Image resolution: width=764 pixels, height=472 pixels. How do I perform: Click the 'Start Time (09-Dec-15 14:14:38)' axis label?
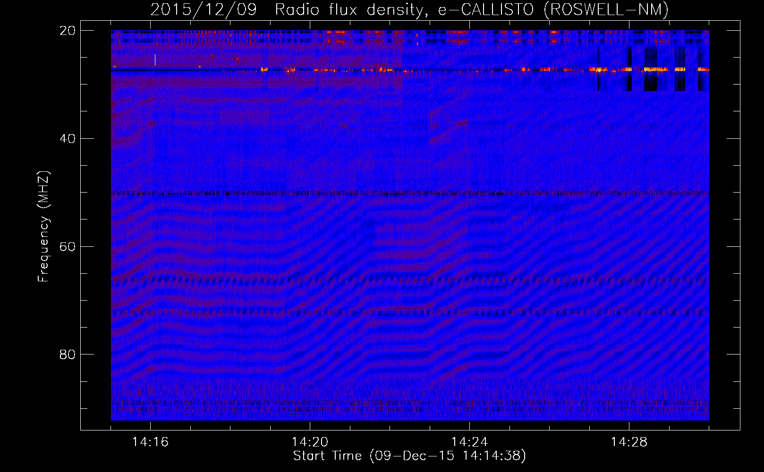tap(409, 456)
